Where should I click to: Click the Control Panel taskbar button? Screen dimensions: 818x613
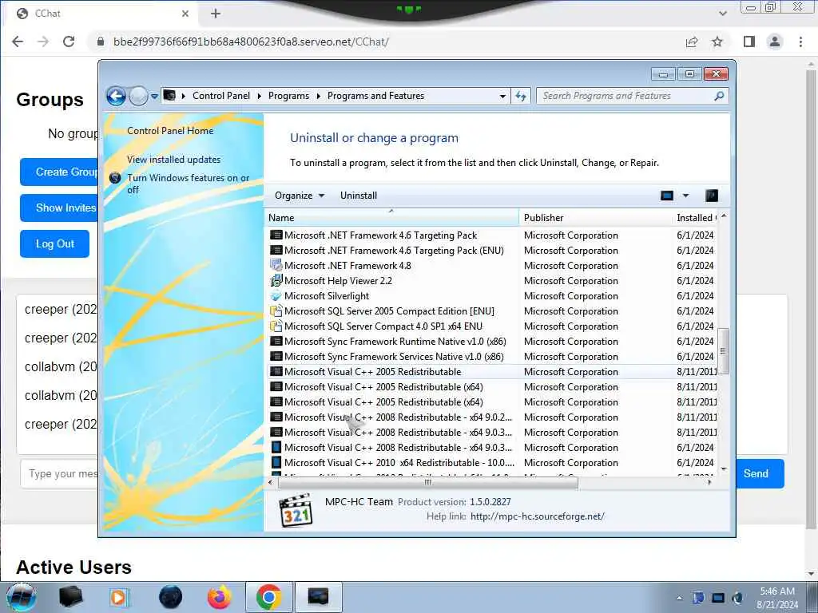[318, 597]
